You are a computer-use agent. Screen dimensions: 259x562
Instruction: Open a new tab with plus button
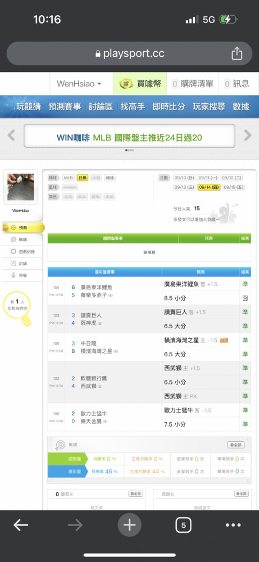point(129,525)
